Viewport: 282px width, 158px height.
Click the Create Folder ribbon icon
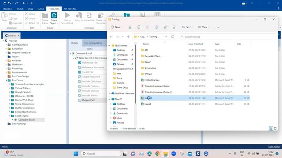[x=45, y=15]
